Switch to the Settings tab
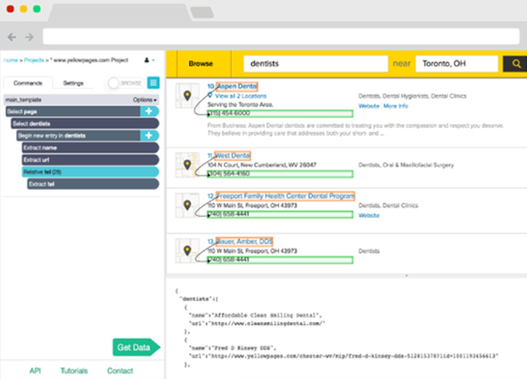 (x=73, y=83)
